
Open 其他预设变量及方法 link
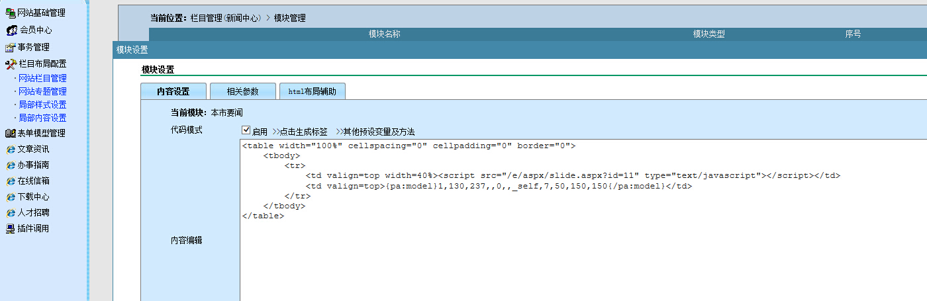pos(375,132)
